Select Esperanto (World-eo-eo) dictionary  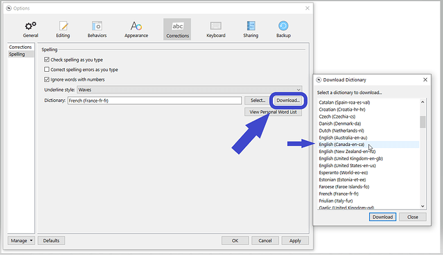368,172
